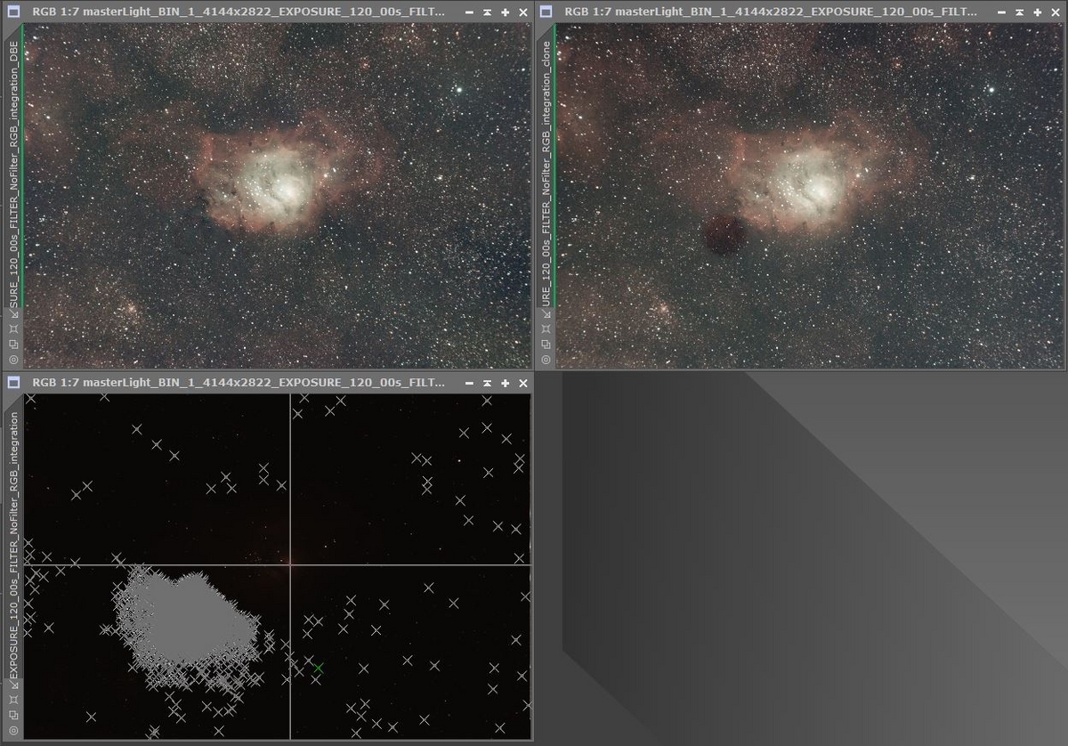The image size is (1068, 746).
Task: Click the arrow icon in integration_DBE window sidebar
Action: pyautogui.click(x=13, y=314)
